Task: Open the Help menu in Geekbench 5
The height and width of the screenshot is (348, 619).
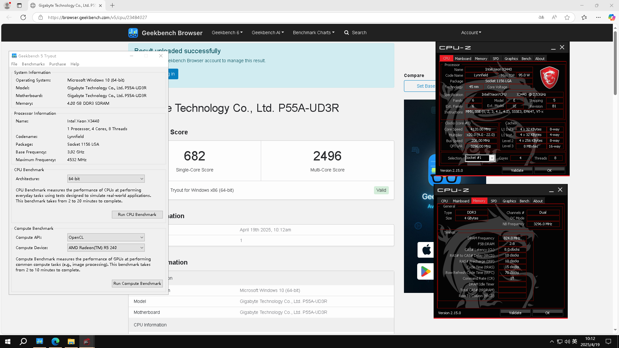Action: click(75, 64)
